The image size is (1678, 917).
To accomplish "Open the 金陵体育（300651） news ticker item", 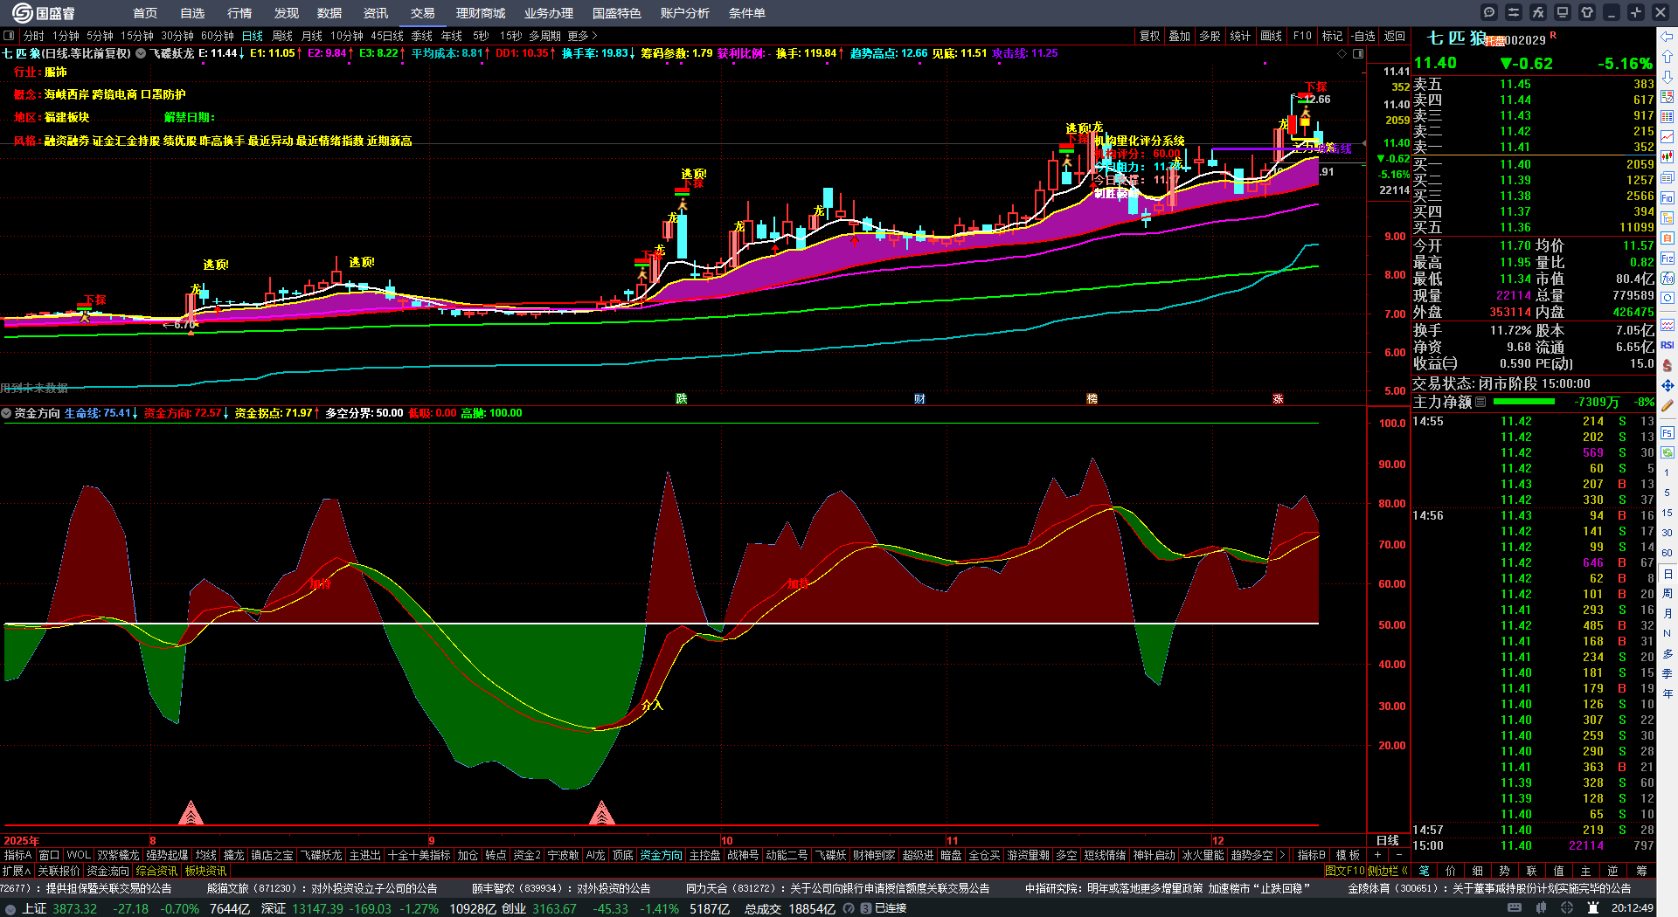I will [x=1489, y=888].
